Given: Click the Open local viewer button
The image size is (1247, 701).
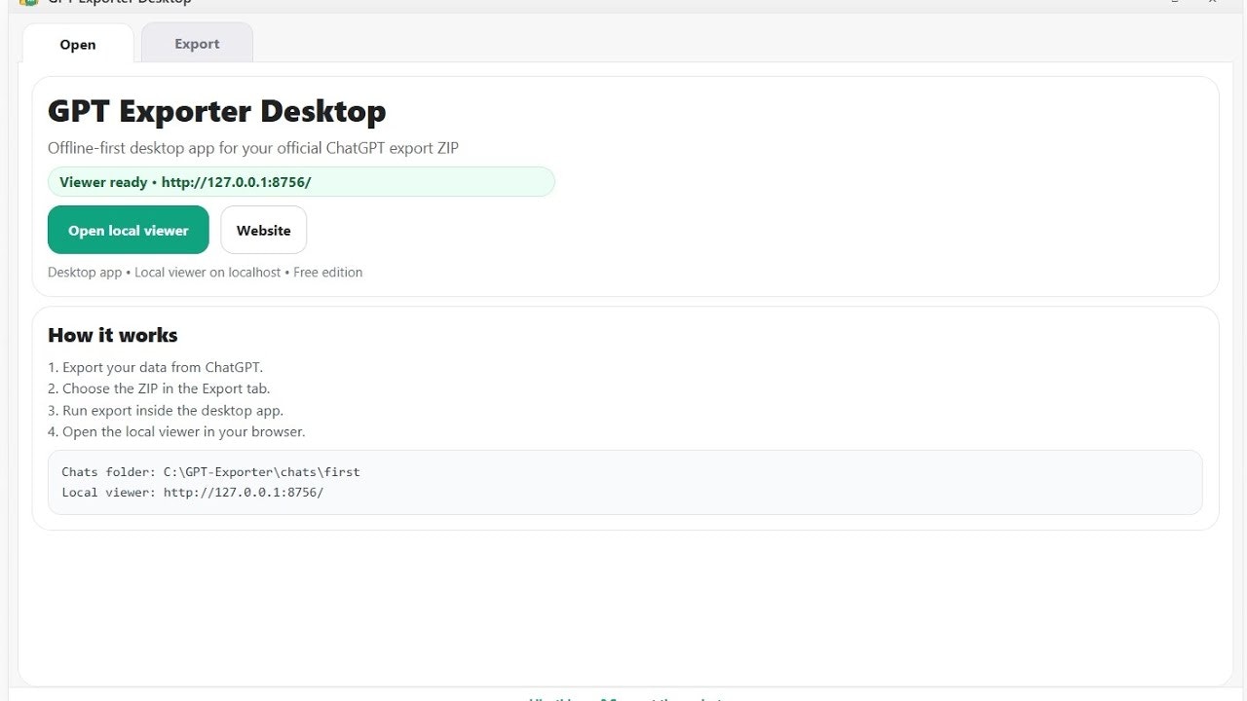Looking at the screenshot, I should [129, 230].
